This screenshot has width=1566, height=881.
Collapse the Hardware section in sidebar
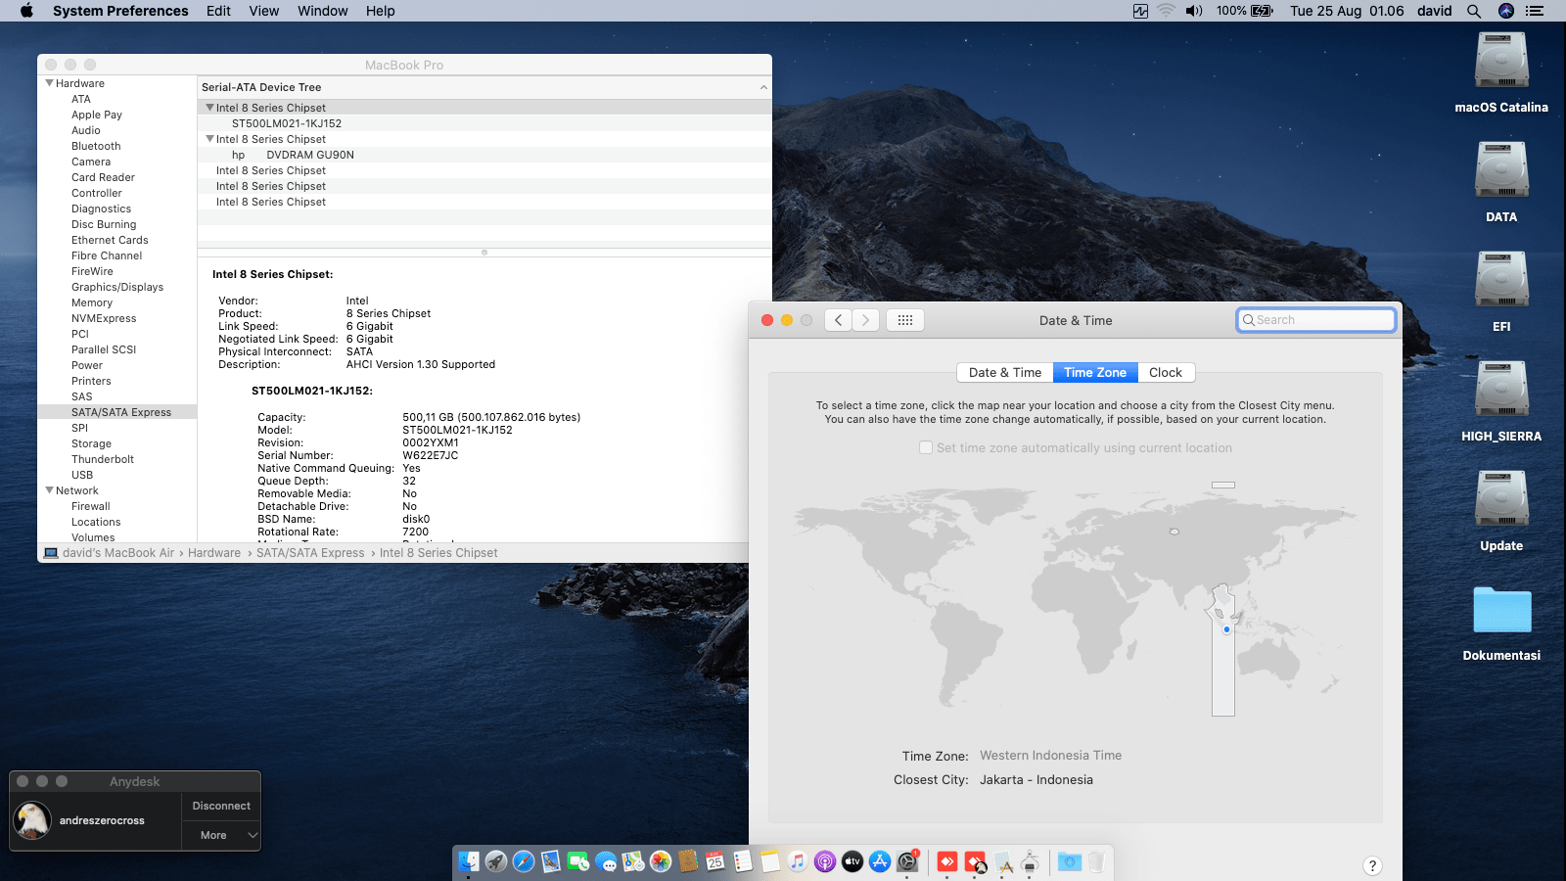click(49, 83)
